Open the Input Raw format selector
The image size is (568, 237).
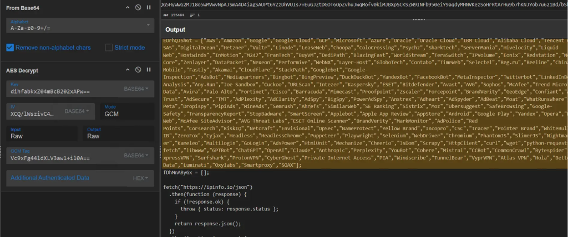[x=42, y=133]
